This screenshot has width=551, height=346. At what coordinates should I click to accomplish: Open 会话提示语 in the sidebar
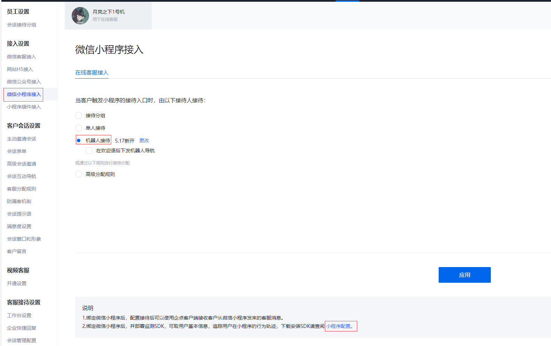(19, 214)
